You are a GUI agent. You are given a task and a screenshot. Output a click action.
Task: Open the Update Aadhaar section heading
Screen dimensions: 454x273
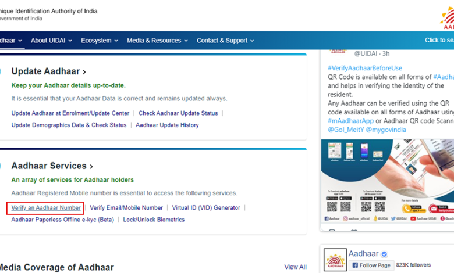49,71
